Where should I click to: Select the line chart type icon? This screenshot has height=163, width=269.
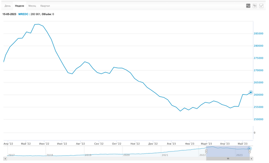248,6
